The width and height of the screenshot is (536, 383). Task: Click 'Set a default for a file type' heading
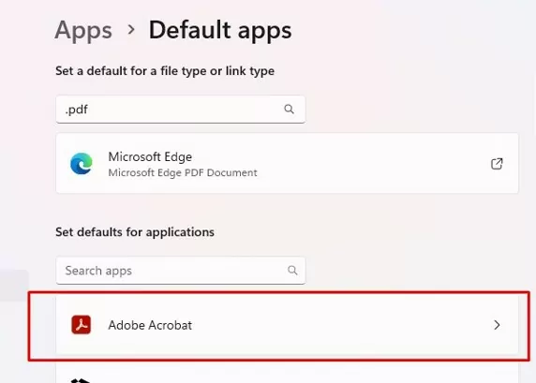(x=165, y=71)
